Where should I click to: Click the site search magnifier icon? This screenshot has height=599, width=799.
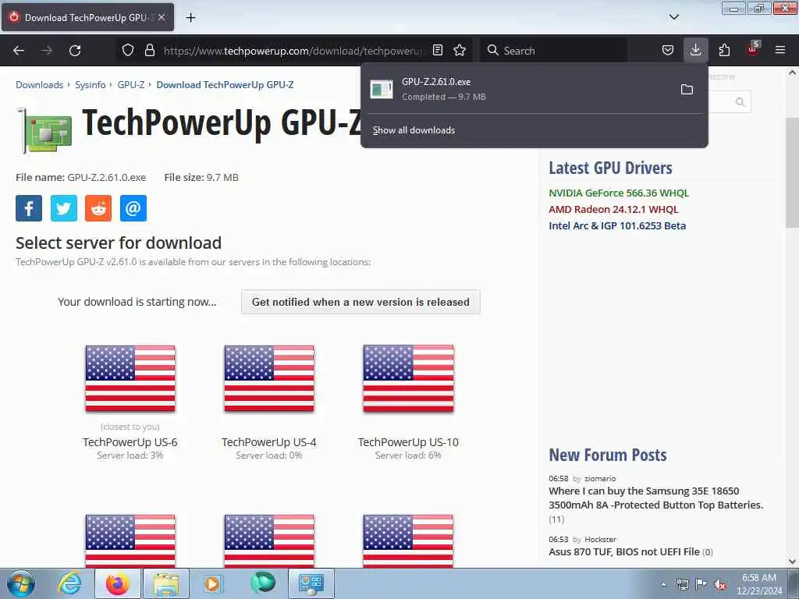point(740,102)
